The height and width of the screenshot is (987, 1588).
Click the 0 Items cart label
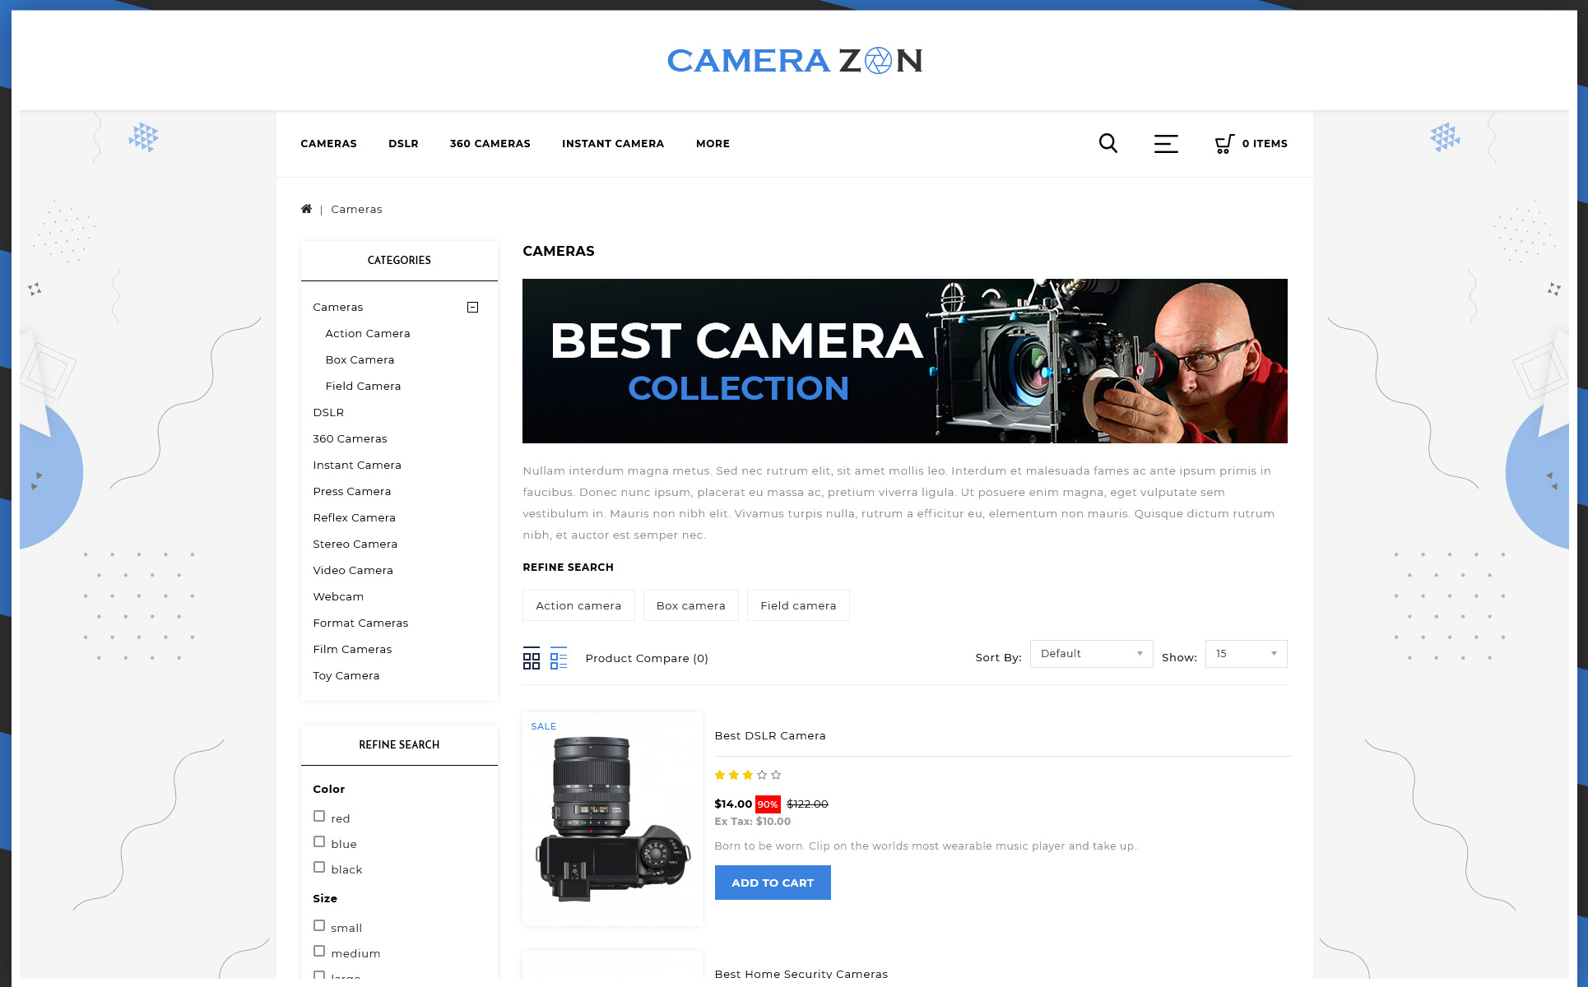click(1265, 143)
